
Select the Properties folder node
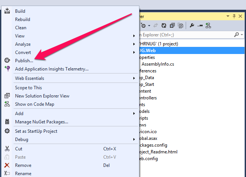point(147,57)
